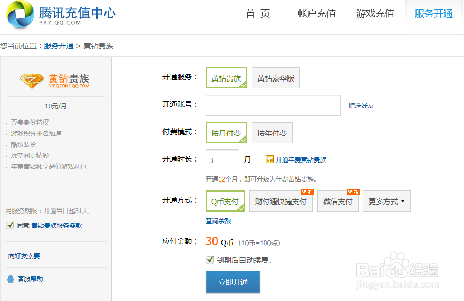Choose 按年付费 payment mode
The height and width of the screenshot is (301, 464).
[272, 133]
